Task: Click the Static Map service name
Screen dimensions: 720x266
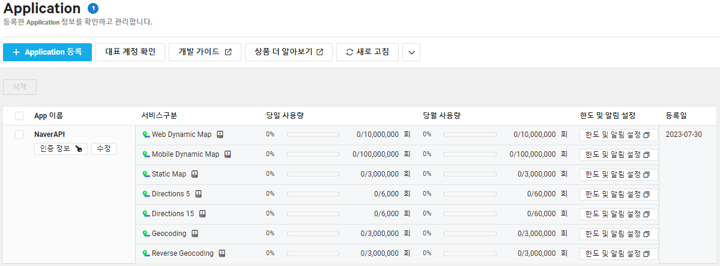Action: [169, 174]
